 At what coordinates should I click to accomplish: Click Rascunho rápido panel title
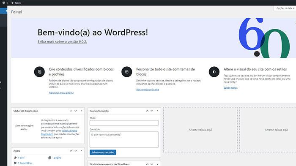(99, 111)
